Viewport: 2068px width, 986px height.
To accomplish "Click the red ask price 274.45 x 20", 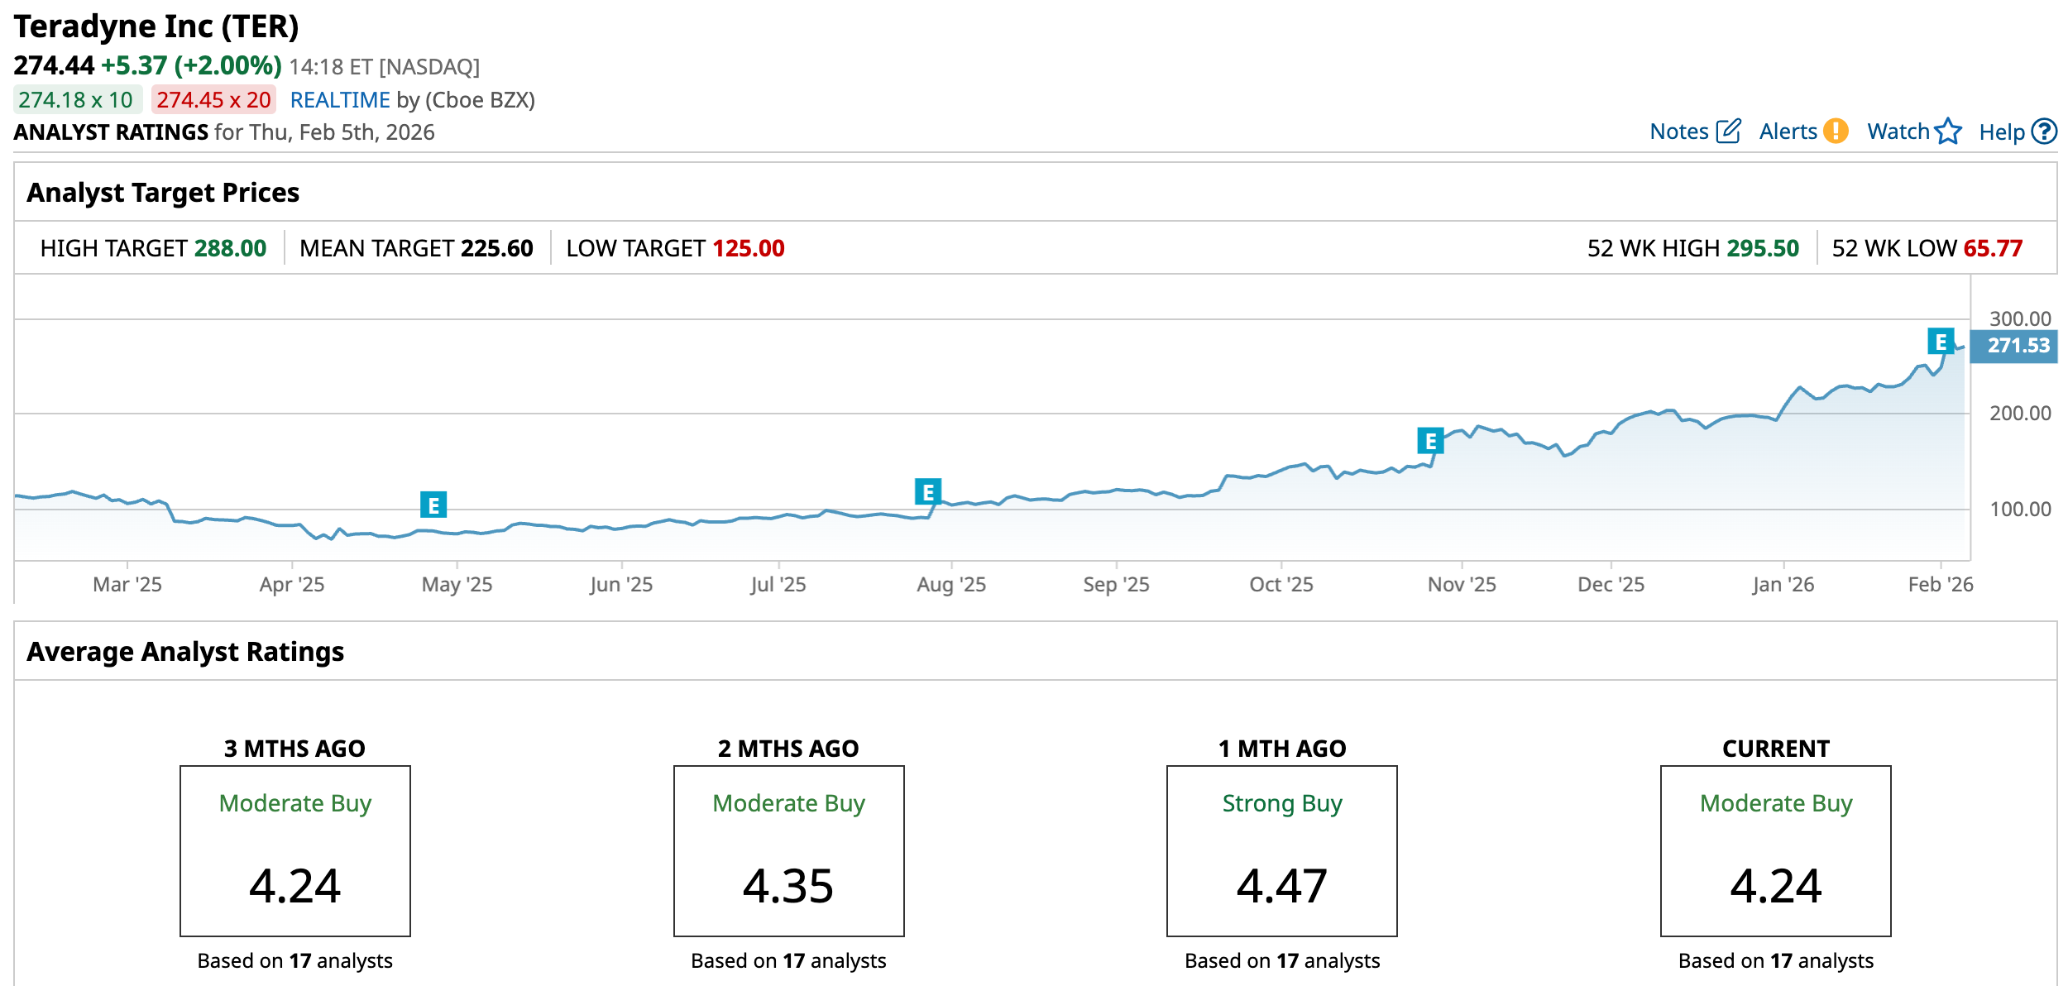I will (x=213, y=100).
